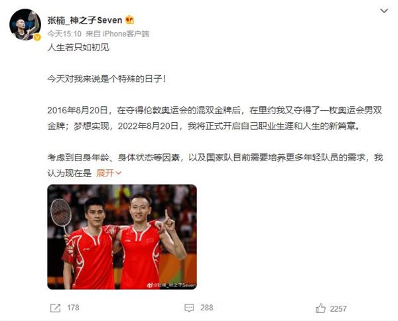
Task: View the badminton players photo
Action: 122,237
